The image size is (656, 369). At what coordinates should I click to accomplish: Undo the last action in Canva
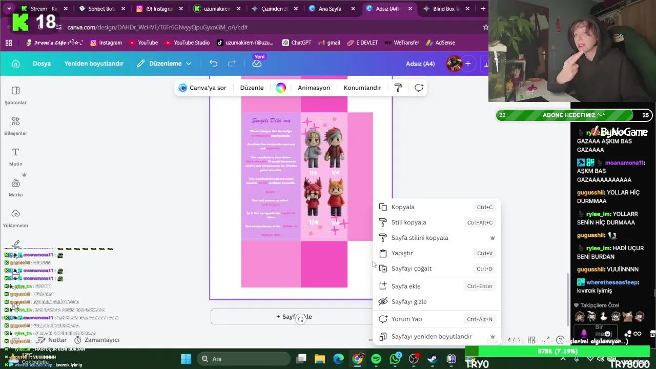click(x=213, y=64)
